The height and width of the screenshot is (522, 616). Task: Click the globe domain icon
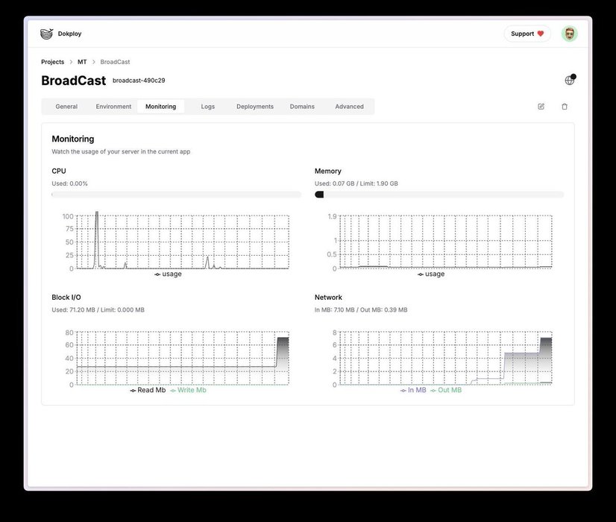point(570,80)
